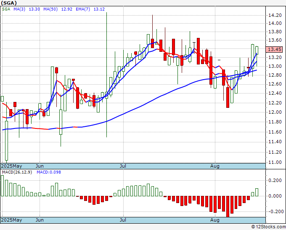286x230 pixels.
Task: Click 2025May on the MACD time axis
Action: [x=11, y=220]
